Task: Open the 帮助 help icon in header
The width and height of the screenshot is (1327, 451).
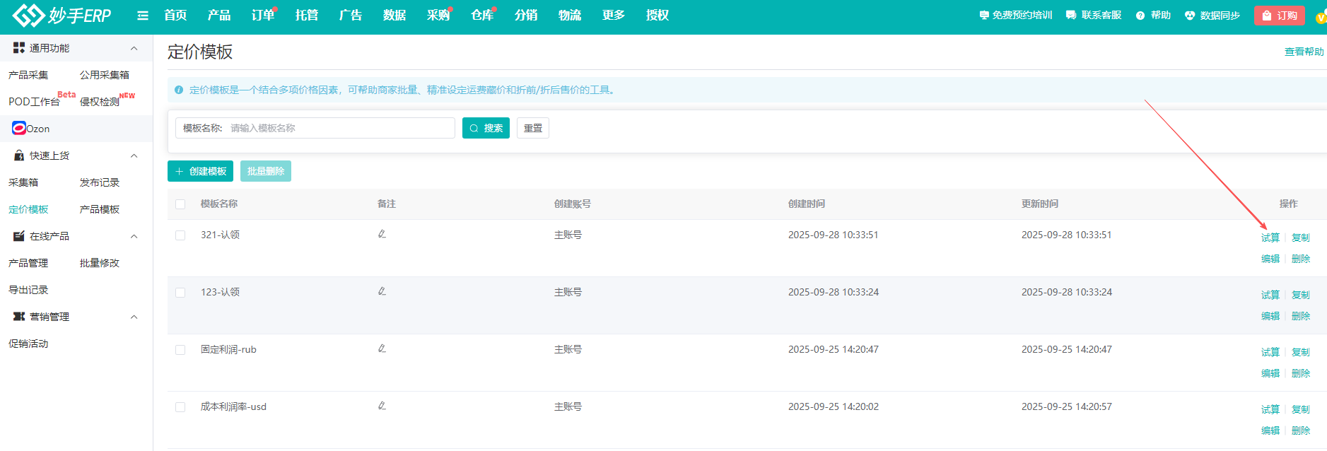Action: point(1140,16)
